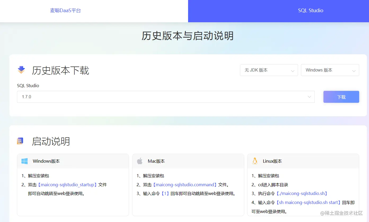Click Windows step 1、解压安装包
Image resolution: width=369 pixels, height=222 pixels.
(35, 176)
